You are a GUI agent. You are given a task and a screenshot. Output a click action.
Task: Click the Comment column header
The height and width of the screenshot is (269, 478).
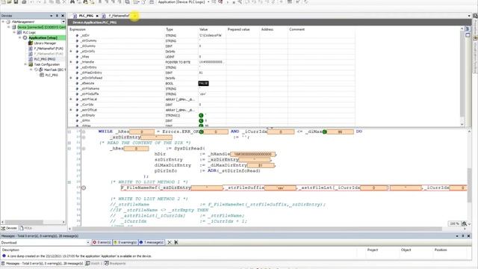297,29
